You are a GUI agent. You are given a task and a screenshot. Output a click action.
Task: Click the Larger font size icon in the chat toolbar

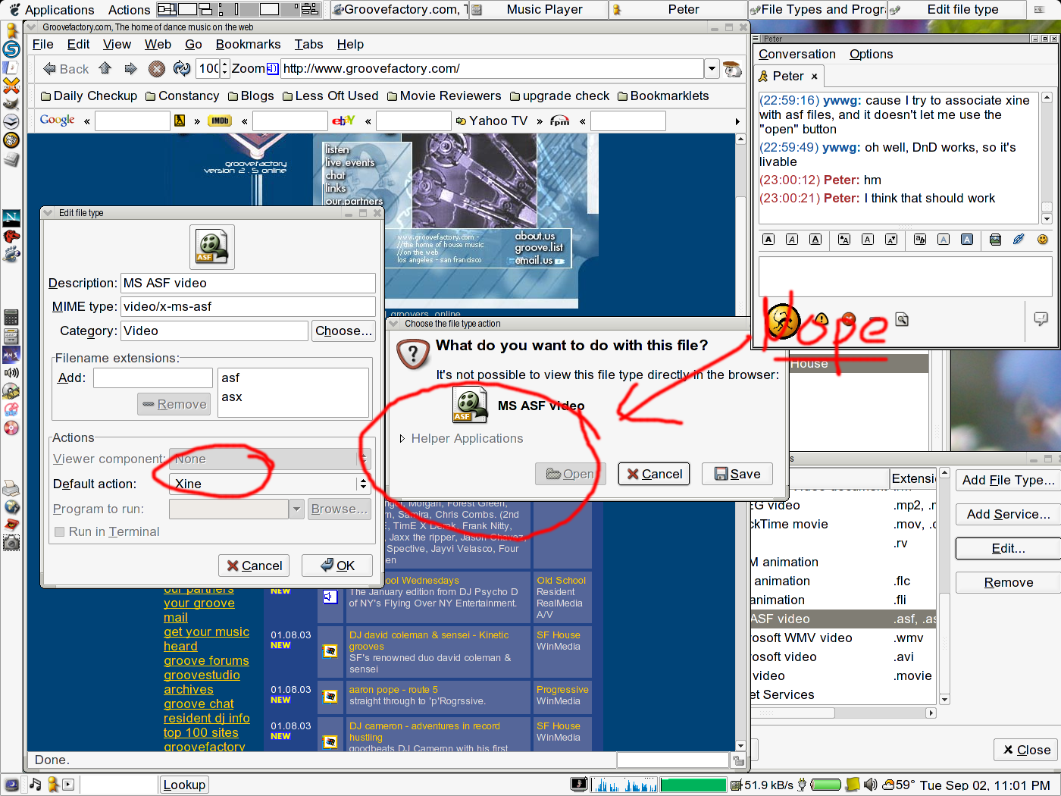[844, 240]
